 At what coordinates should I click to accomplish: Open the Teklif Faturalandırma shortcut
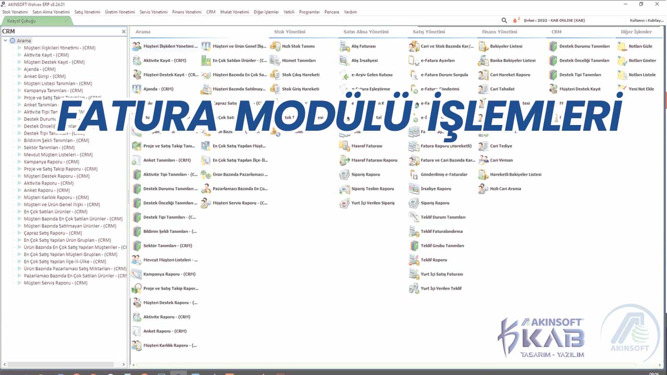coord(436,231)
